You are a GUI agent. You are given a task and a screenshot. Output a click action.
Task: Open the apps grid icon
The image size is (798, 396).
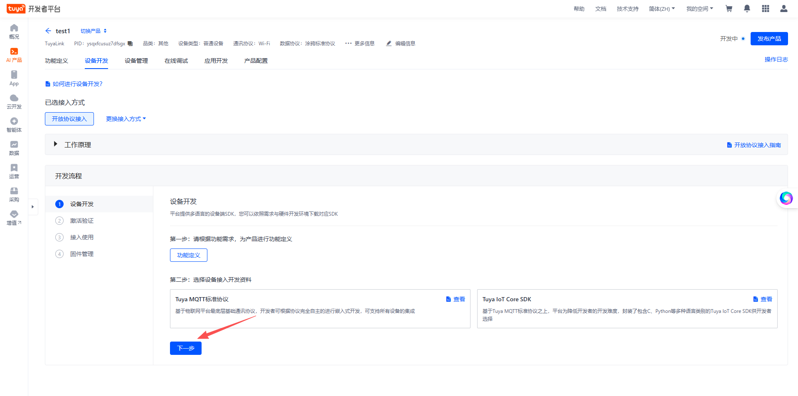(766, 9)
